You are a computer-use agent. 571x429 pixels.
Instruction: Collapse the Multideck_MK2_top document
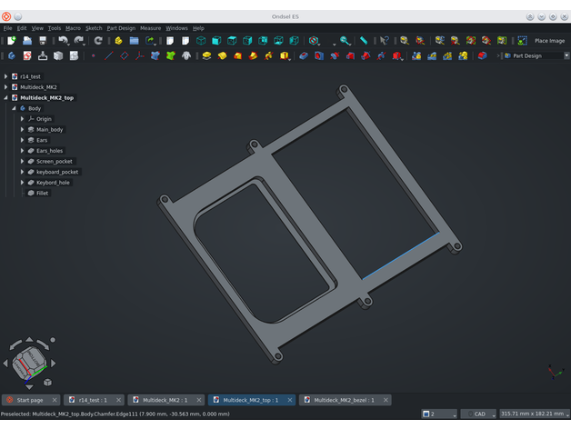click(5, 97)
